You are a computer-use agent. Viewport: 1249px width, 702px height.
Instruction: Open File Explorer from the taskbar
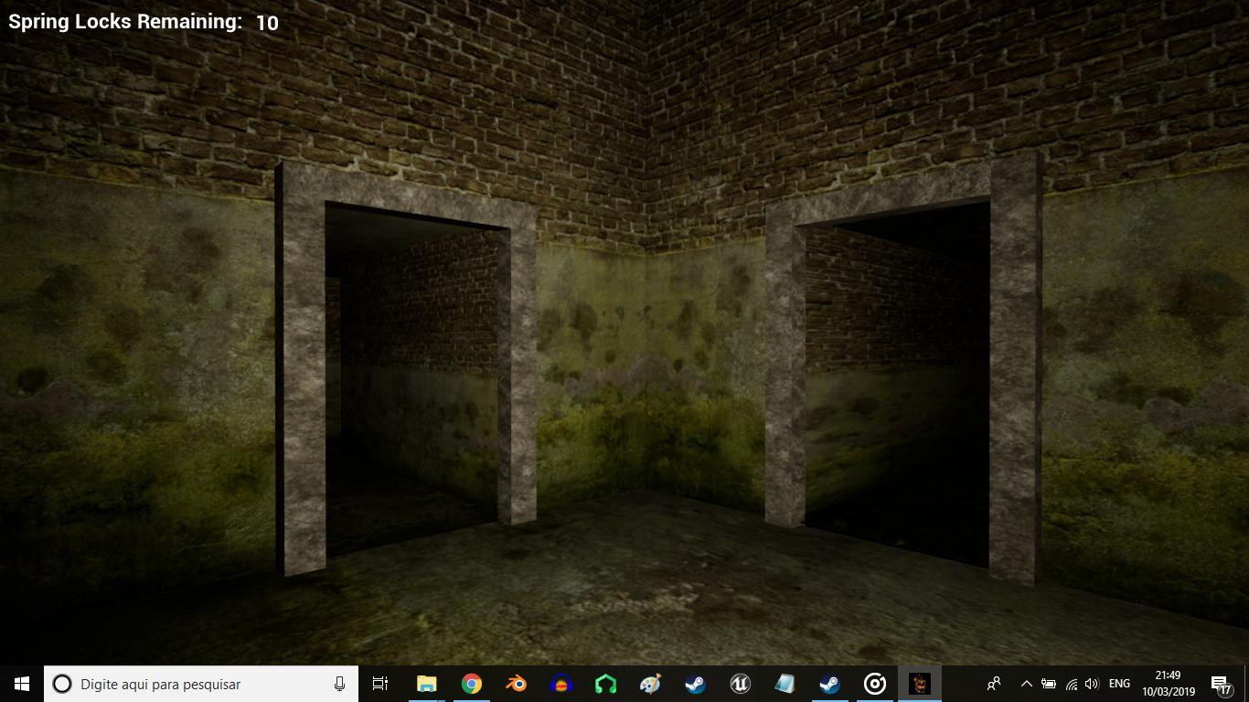[x=426, y=684]
